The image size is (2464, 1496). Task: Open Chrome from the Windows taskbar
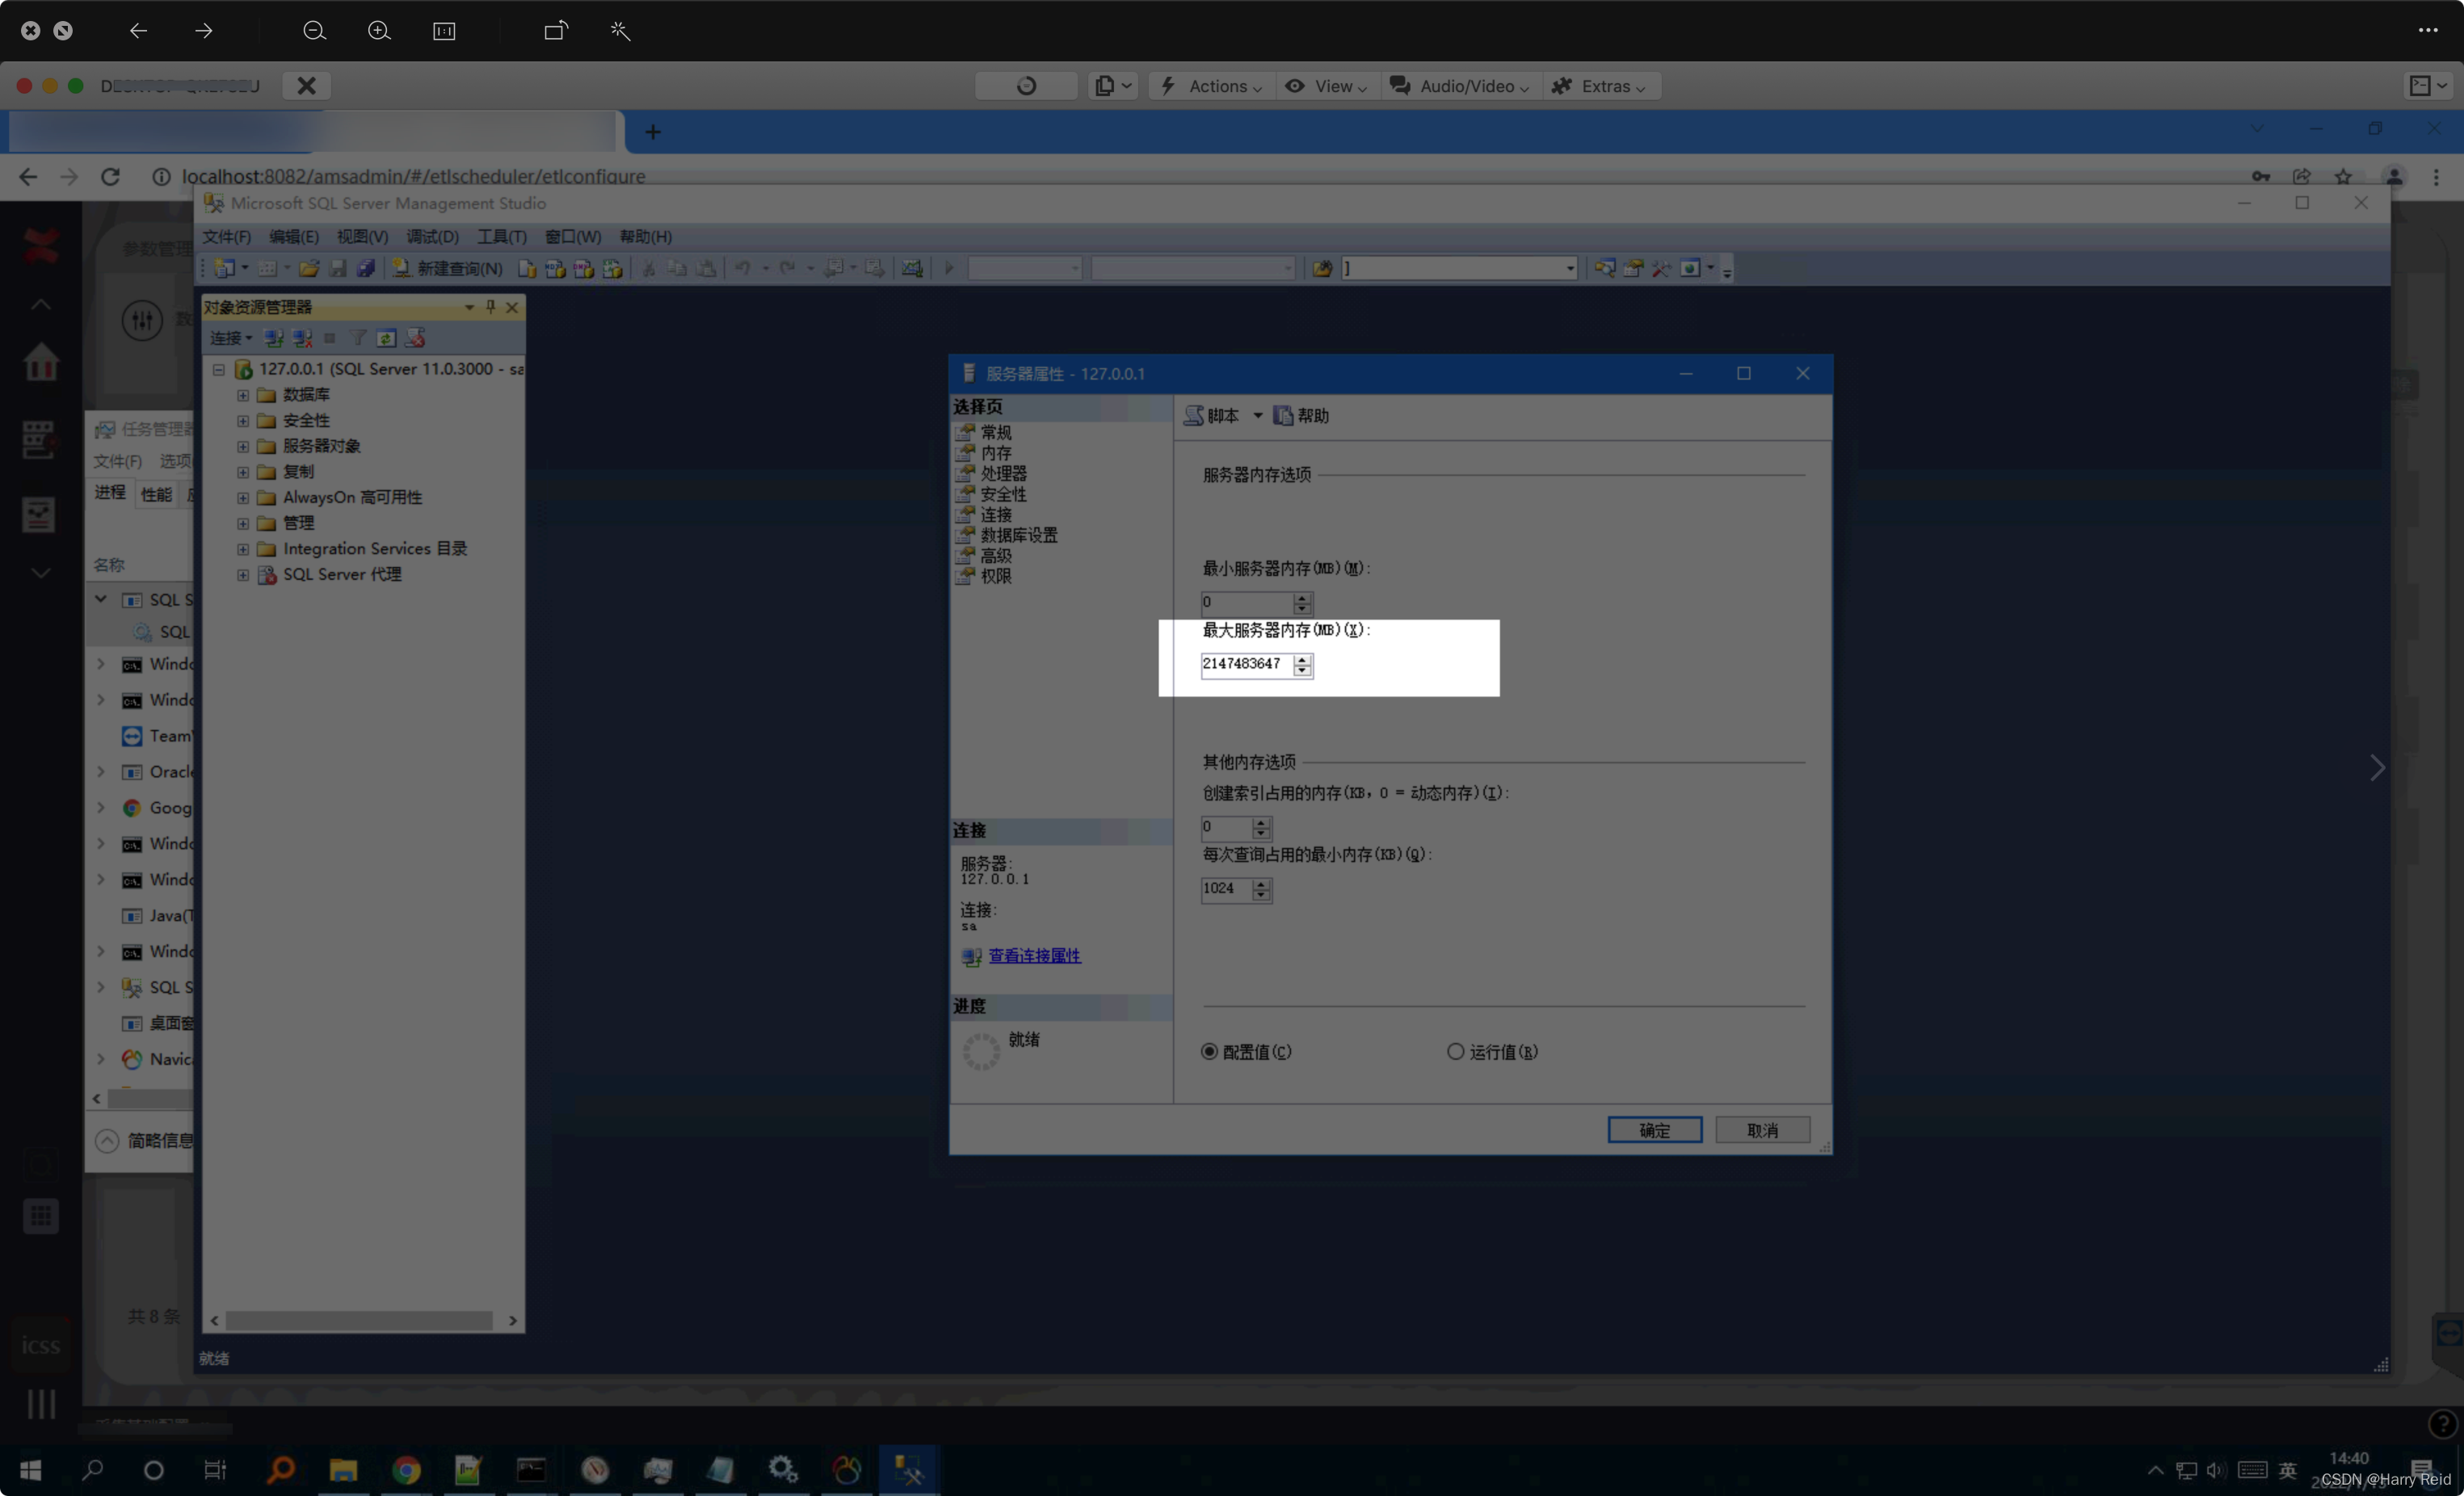pos(406,1469)
